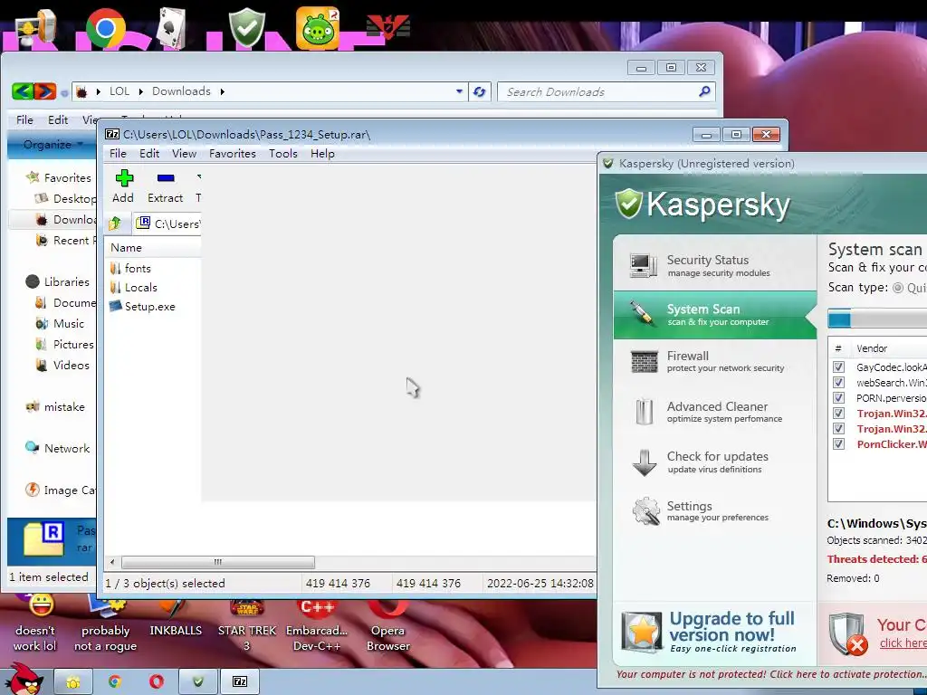Image resolution: width=927 pixels, height=695 pixels.
Task: Click the 7-Zip path address field
Action: pos(167,224)
